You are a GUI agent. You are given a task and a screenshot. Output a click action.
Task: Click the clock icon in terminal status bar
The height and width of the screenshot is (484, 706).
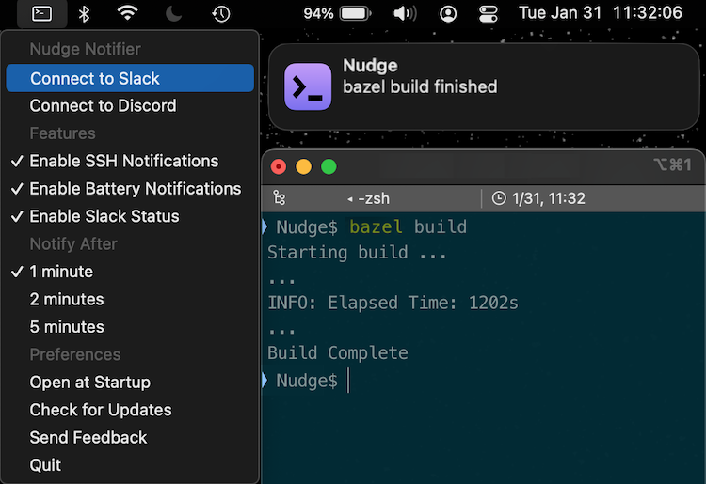click(x=498, y=197)
